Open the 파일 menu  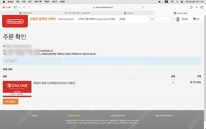18,2
